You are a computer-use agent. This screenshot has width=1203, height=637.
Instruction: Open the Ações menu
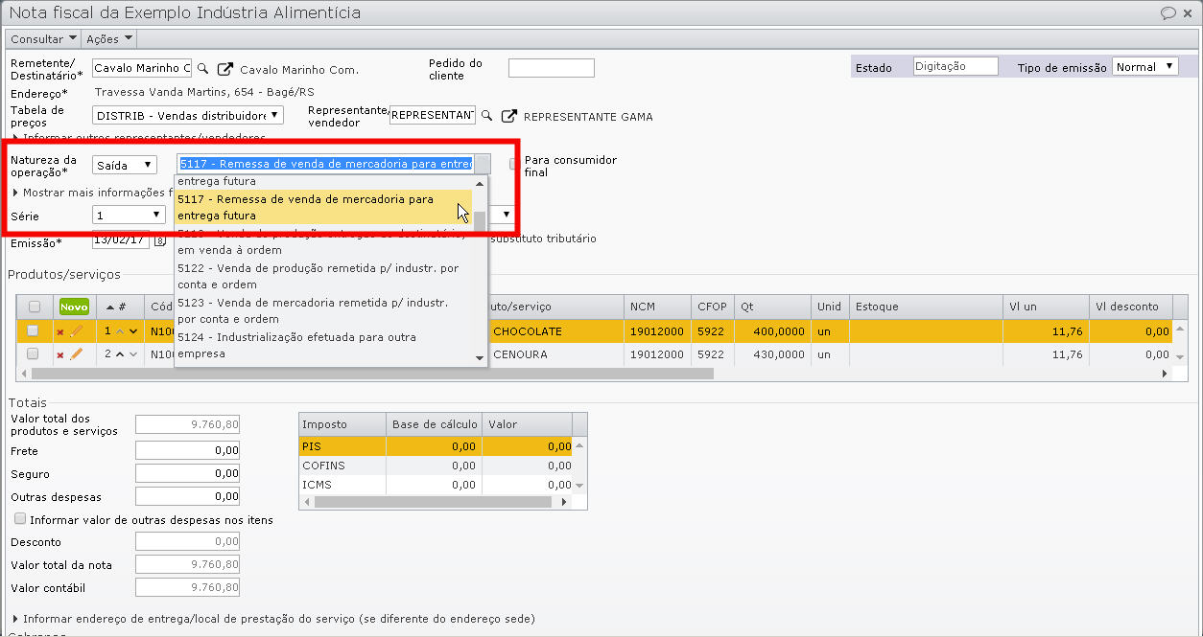pyautogui.click(x=108, y=39)
